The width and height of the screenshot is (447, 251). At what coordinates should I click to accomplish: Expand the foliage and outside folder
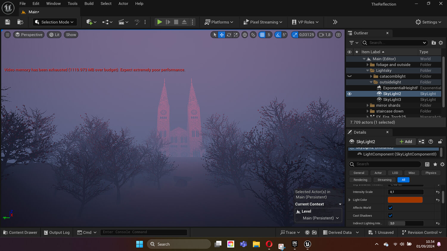[x=367, y=65]
